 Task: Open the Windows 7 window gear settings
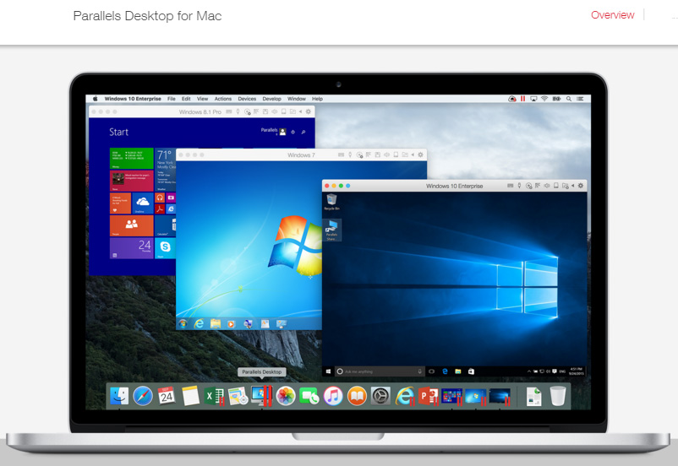pos(420,154)
